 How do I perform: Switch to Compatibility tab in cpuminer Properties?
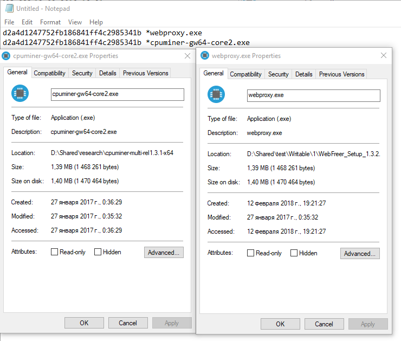coord(50,73)
